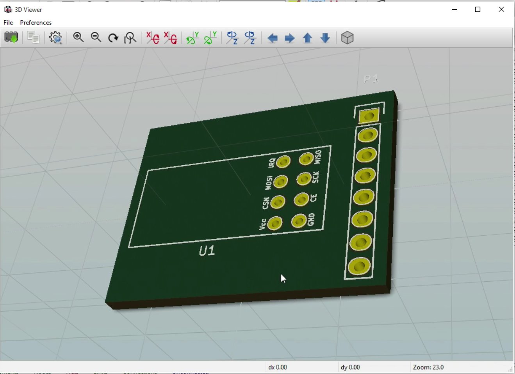Toggle orthographic projection with the cube icon

click(347, 37)
